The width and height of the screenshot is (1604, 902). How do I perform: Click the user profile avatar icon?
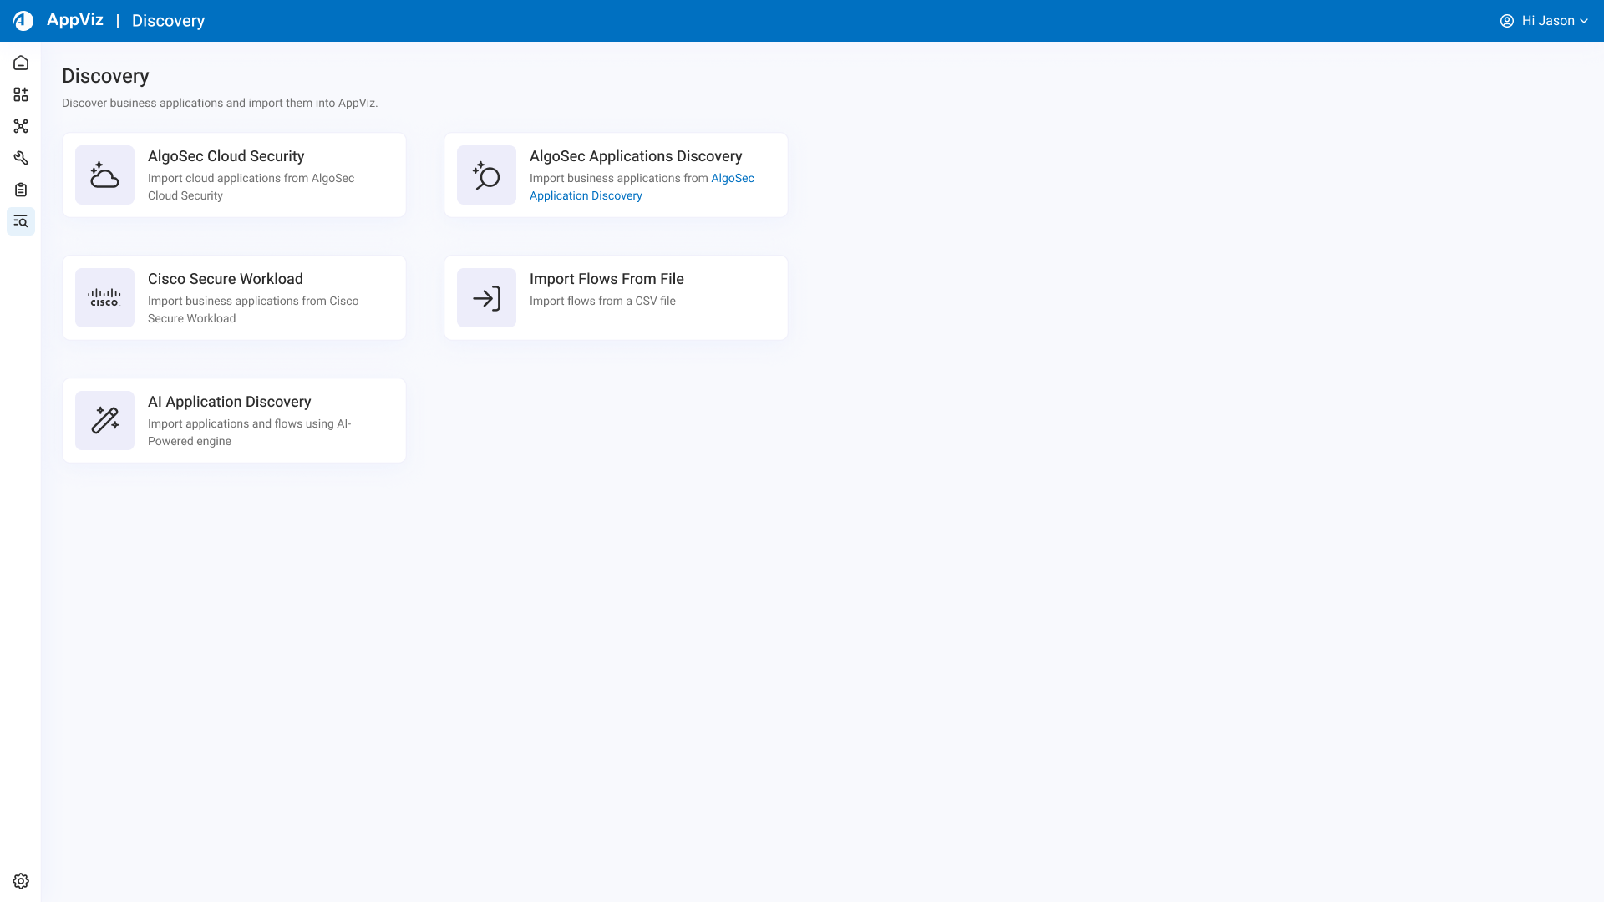pyautogui.click(x=1506, y=21)
